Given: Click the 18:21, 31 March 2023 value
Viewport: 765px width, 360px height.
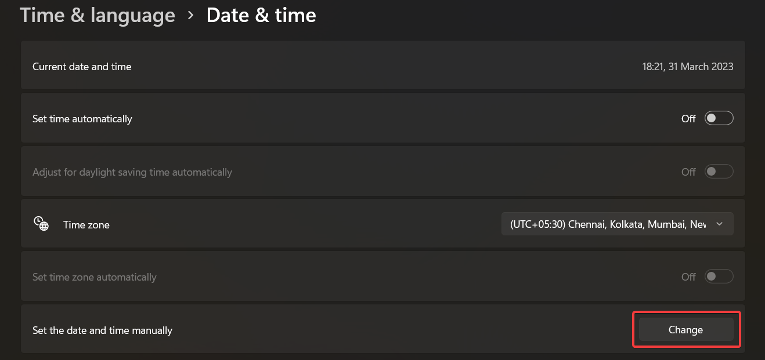Looking at the screenshot, I should pos(687,67).
